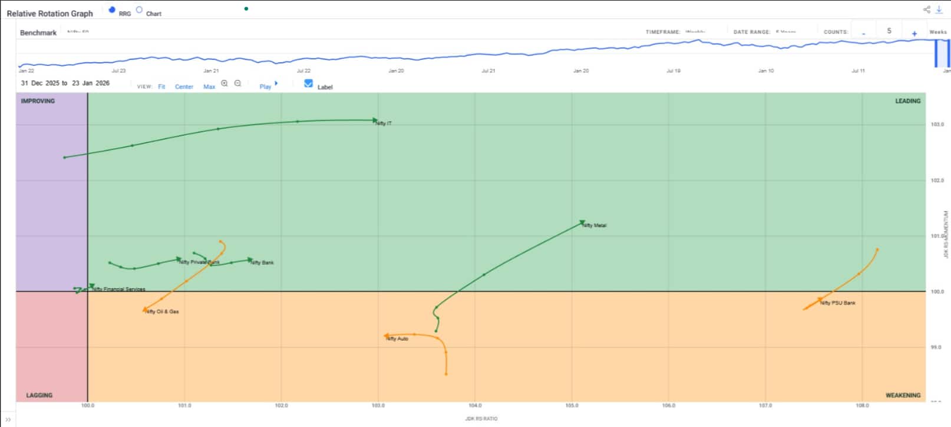Select the RRG radio button
Viewport: 951px width, 427px height.
point(112,10)
